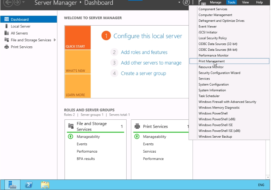
Task: Select Print Management from Tools menu
Action: pos(229,61)
